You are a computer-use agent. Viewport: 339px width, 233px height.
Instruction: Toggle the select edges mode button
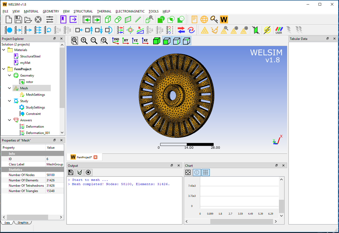pyautogui.click(x=177, y=41)
